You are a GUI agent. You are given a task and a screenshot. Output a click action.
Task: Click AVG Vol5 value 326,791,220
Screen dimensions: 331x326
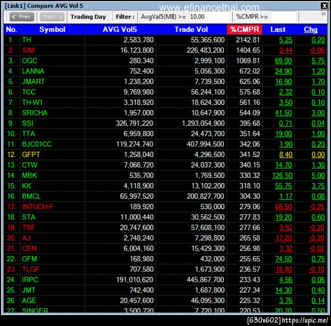click(135, 123)
